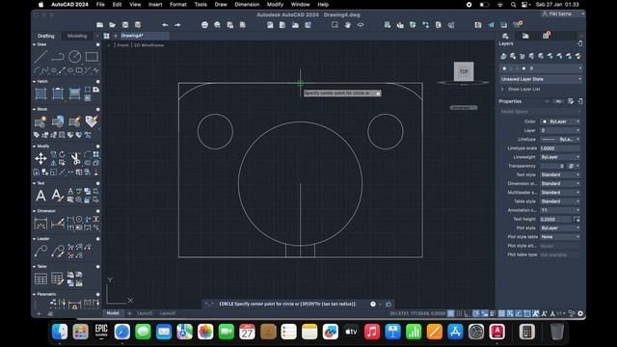Click the Undo arrow in the toolbar
The image size is (617, 347).
tap(165, 25)
